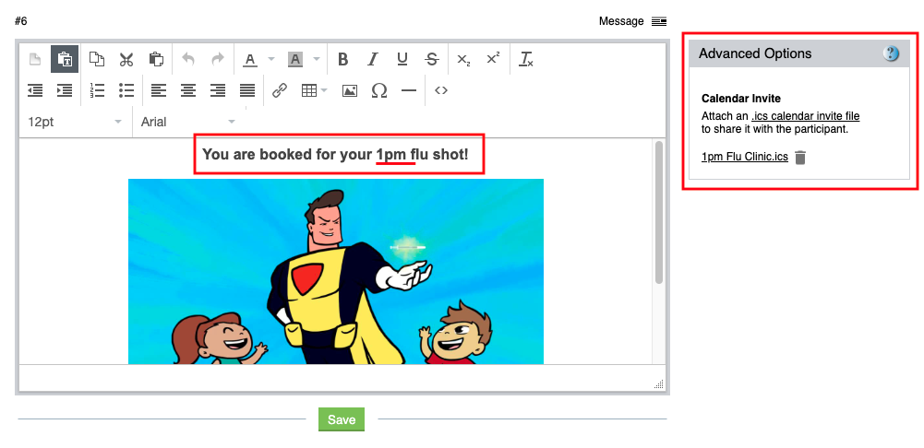Insert a hyperlink
The height and width of the screenshot is (448, 924).
[x=280, y=90]
